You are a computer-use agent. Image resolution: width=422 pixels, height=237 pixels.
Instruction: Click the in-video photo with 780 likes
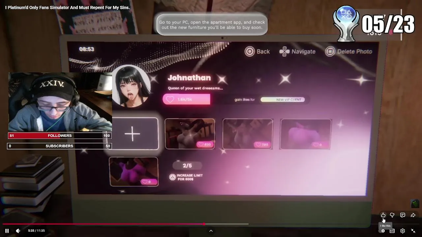pyautogui.click(x=248, y=134)
